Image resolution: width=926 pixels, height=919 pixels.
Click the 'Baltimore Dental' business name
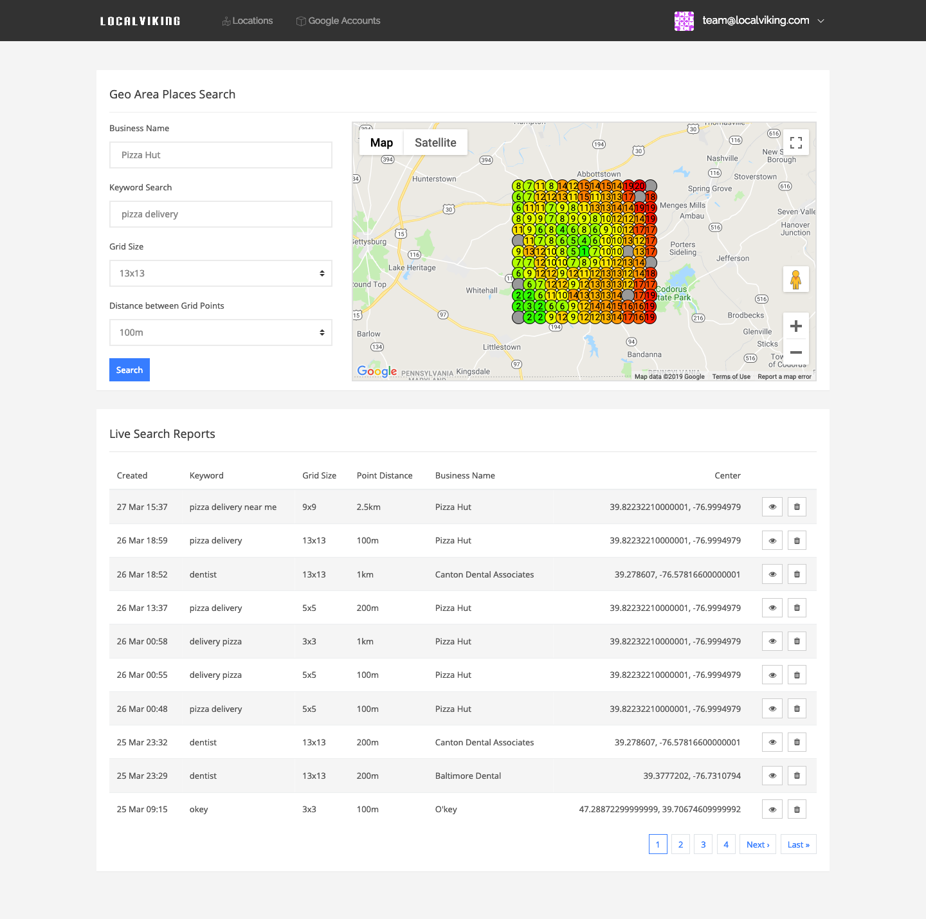468,776
